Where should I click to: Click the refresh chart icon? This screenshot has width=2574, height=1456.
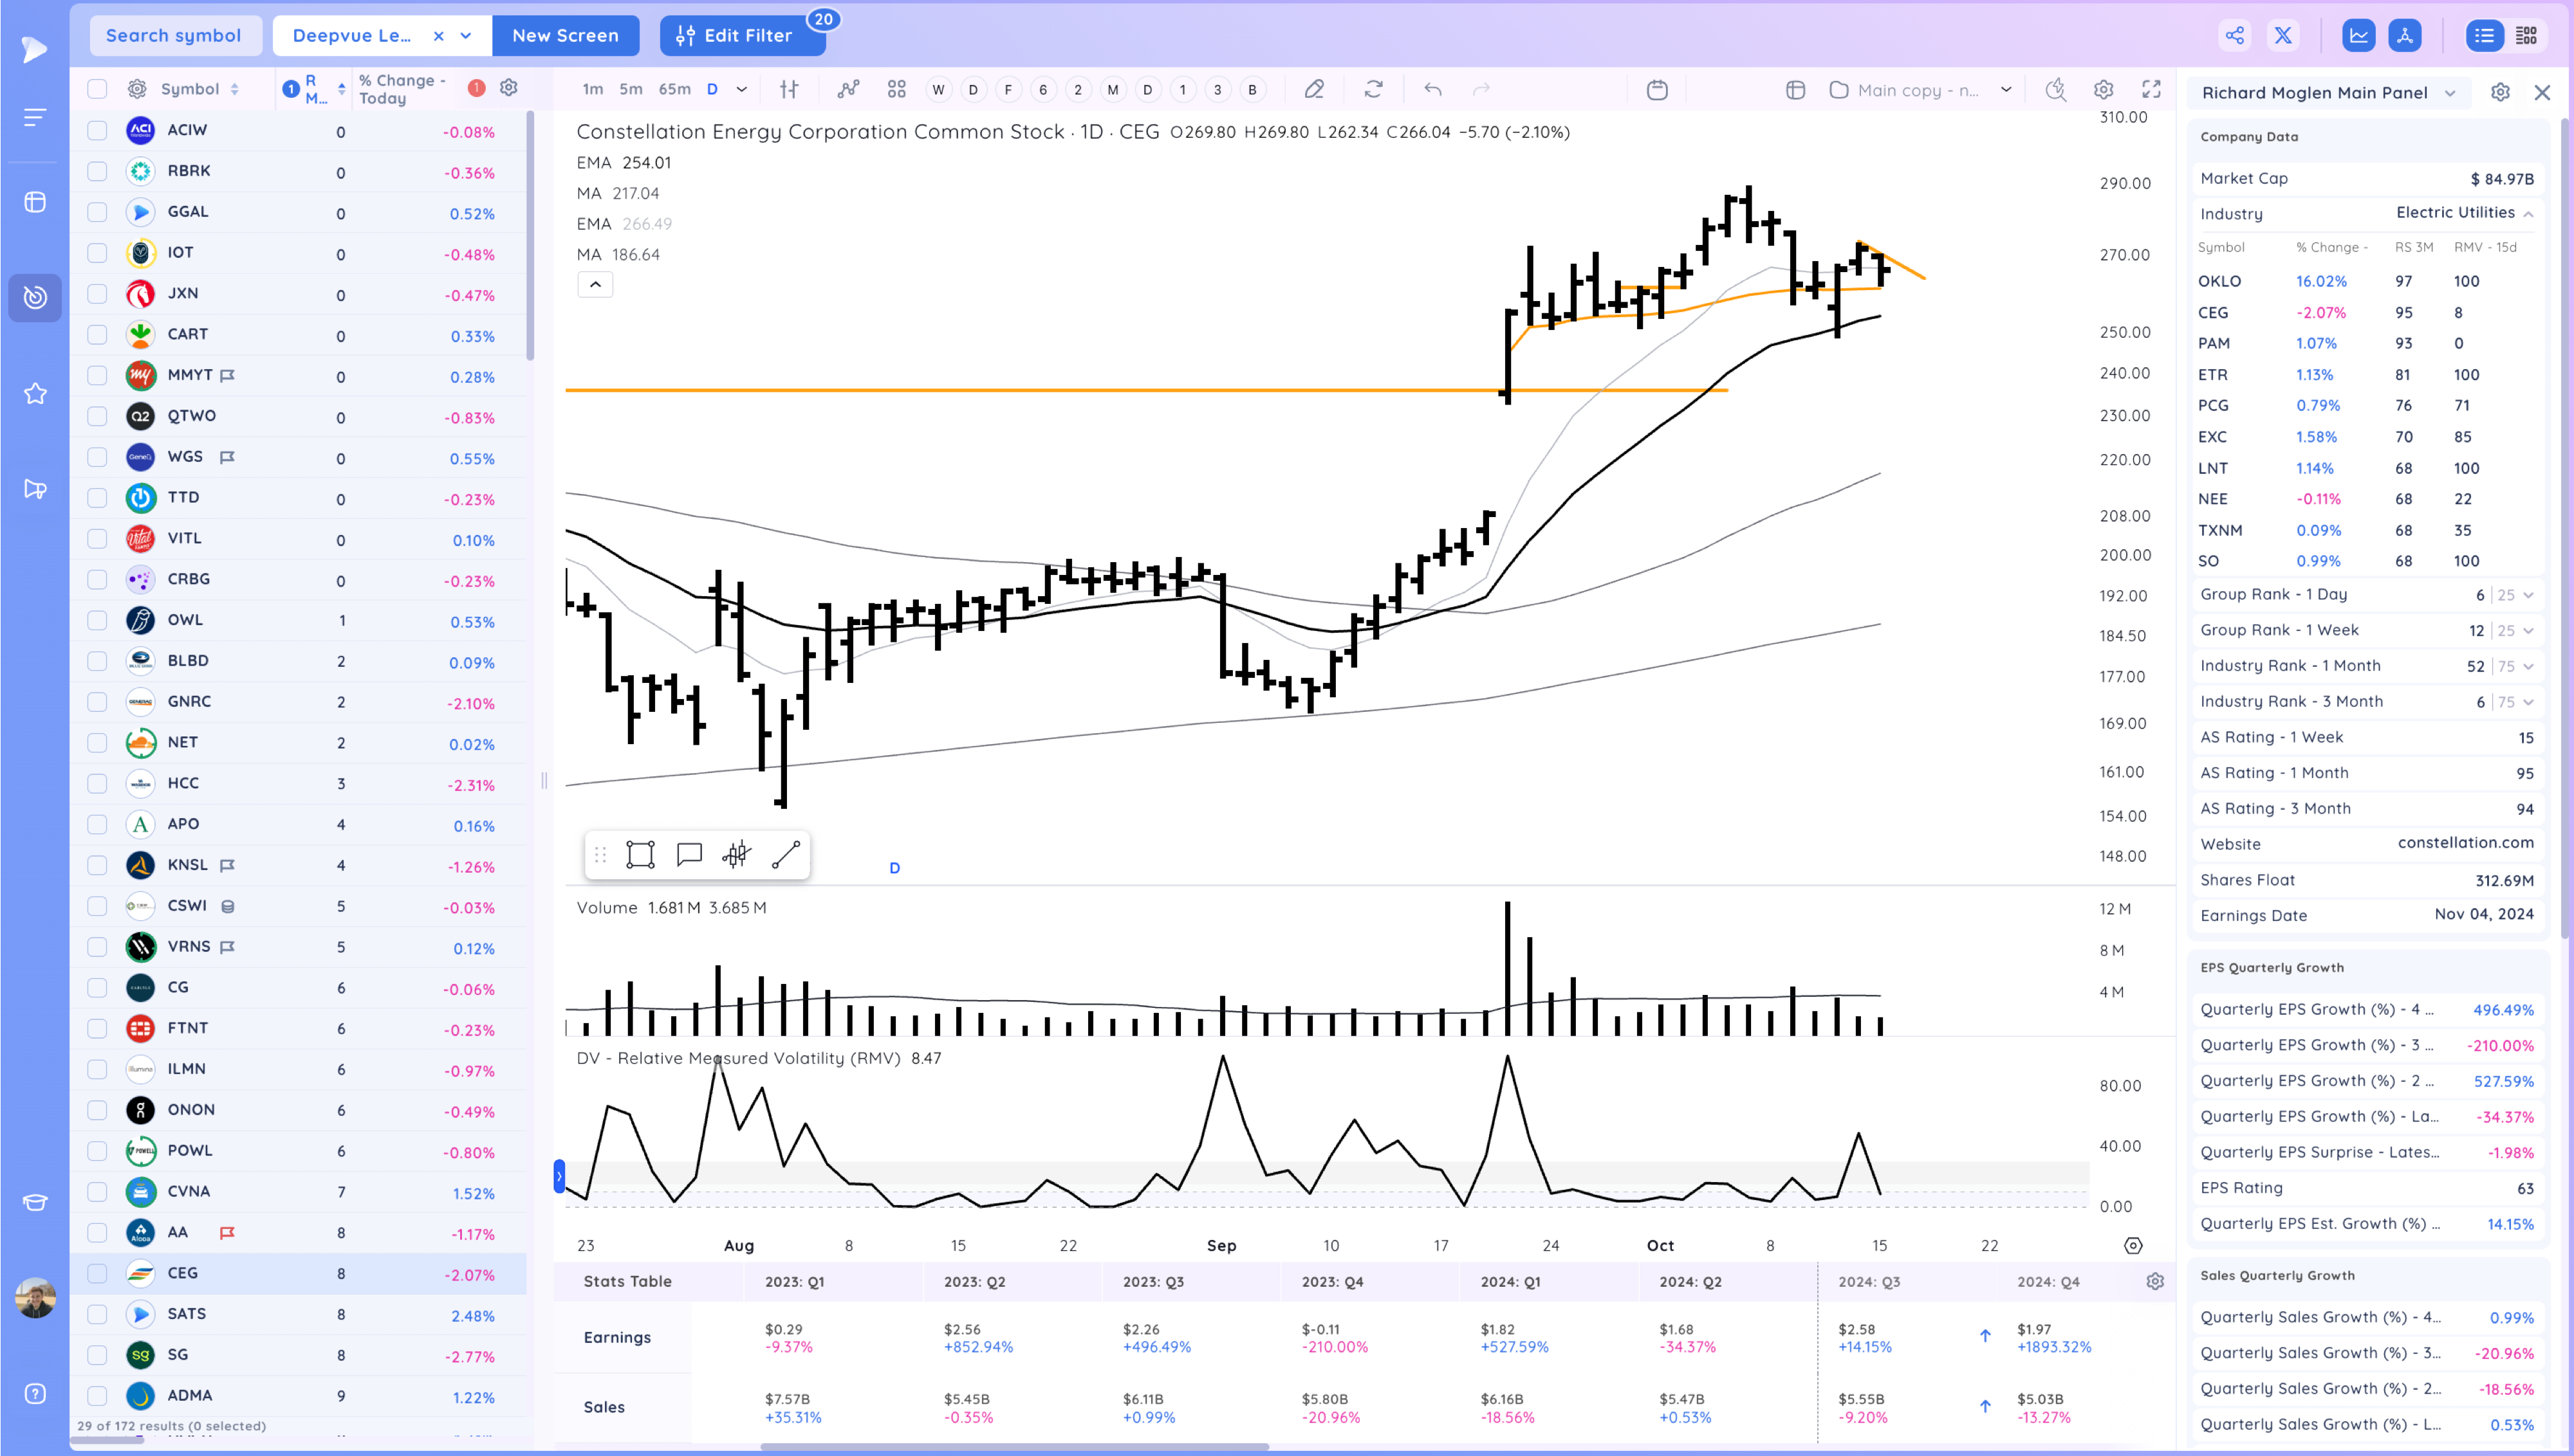point(1373,90)
